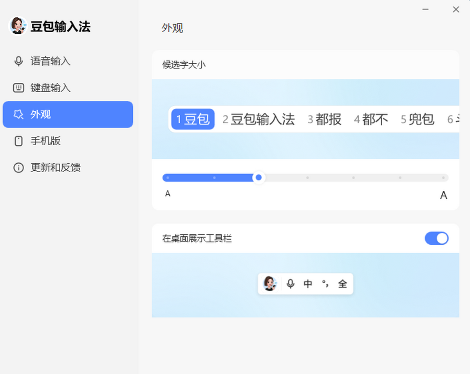Viewport: 470px width, 374px height.
Task: Click the 外观 page title
Action: point(172,28)
